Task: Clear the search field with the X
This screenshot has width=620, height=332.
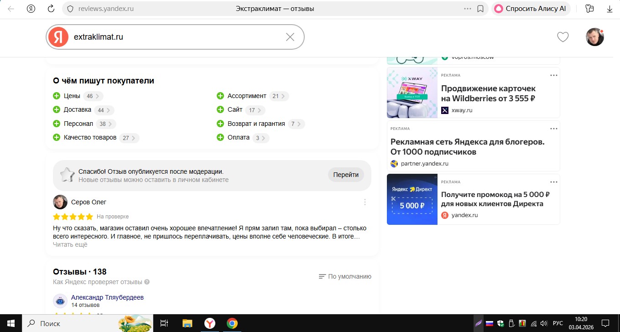Action: pos(290,37)
